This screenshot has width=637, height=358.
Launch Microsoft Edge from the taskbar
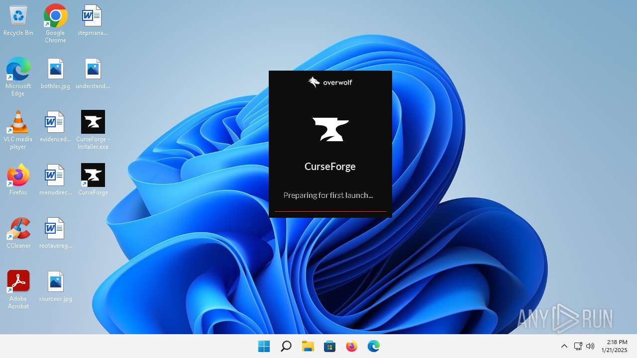point(373,346)
